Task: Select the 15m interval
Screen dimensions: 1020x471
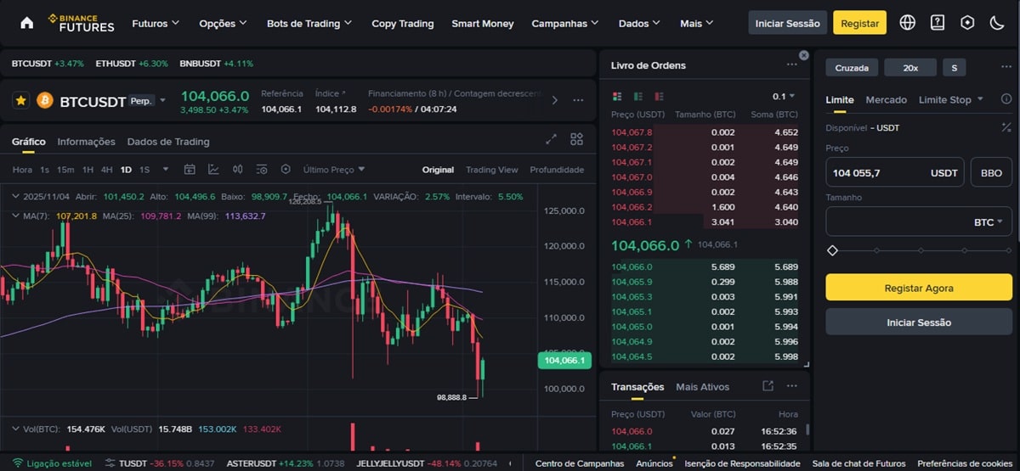Action: point(65,170)
